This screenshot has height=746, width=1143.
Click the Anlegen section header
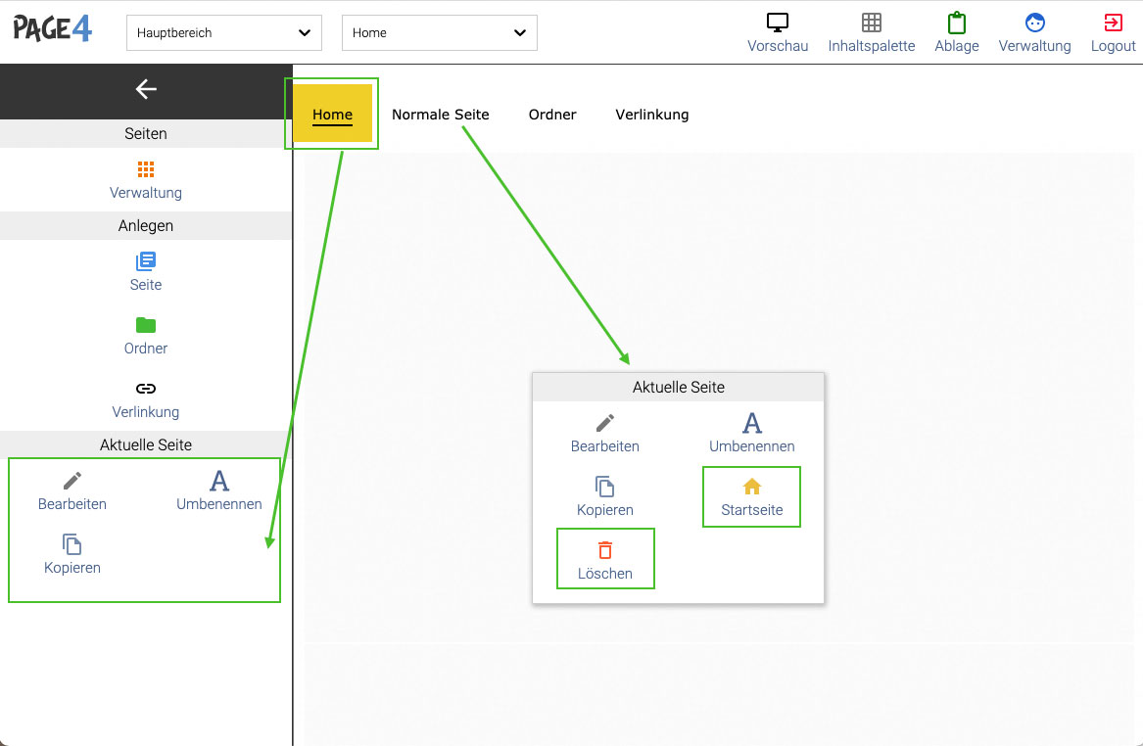click(x=146, y=226)
